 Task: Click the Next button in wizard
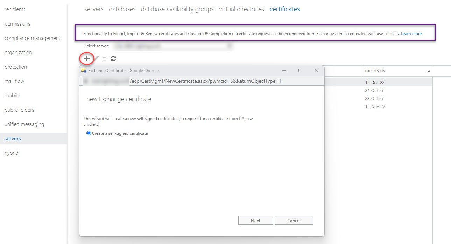[x=255, y=221]
